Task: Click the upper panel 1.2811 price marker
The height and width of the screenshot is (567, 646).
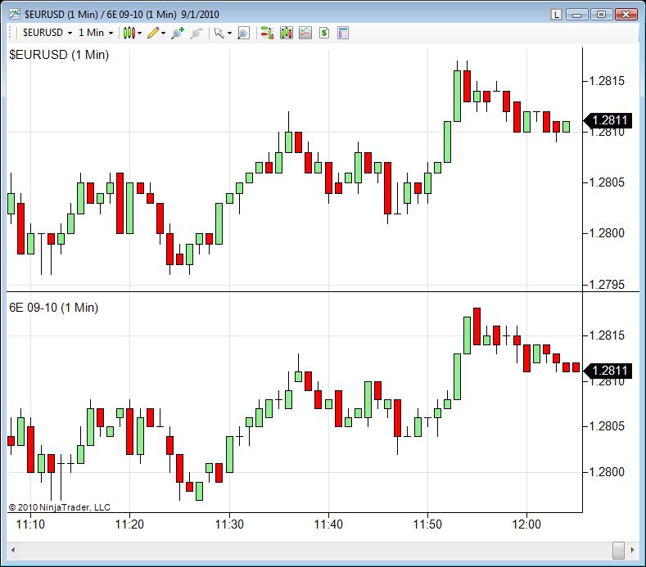Action: [608, 120]
